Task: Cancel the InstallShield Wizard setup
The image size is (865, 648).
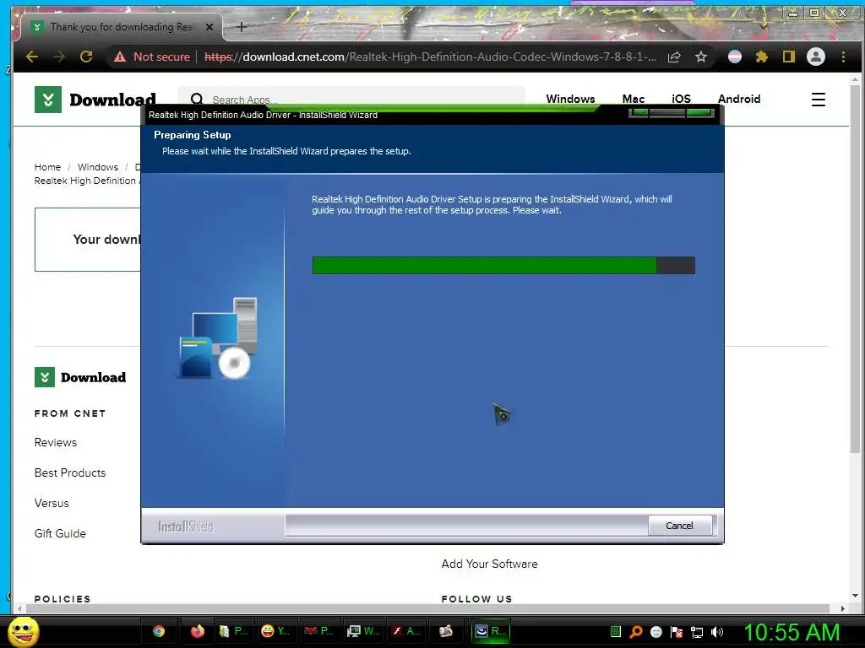Action: (679, 526)
